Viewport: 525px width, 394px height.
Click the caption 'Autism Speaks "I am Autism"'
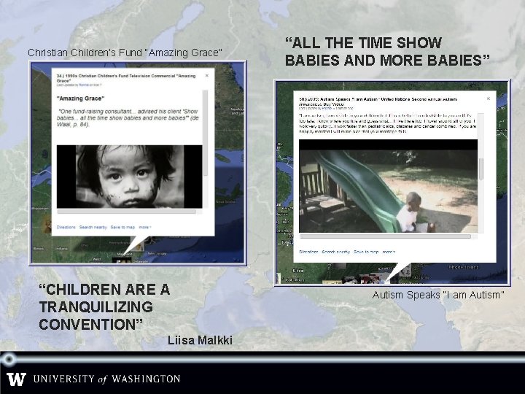click(x=438, y=295)
